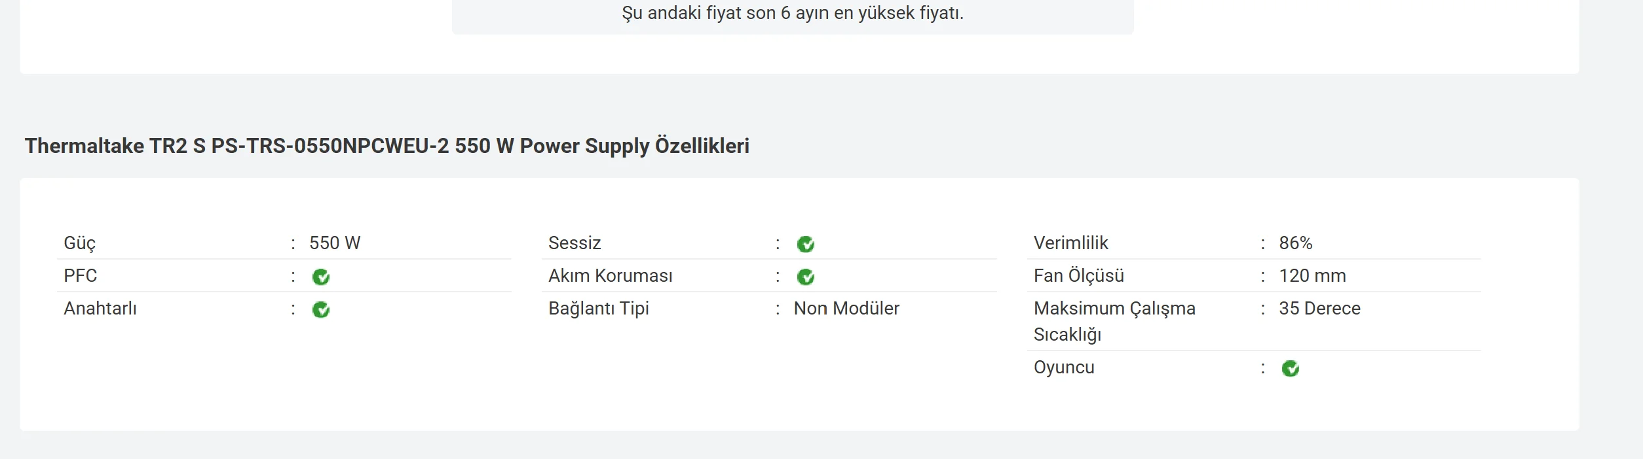The width and height of the screenshot is (1643, 459).
Task: Click the Güç specification label
Action: (x=80, y=243)
